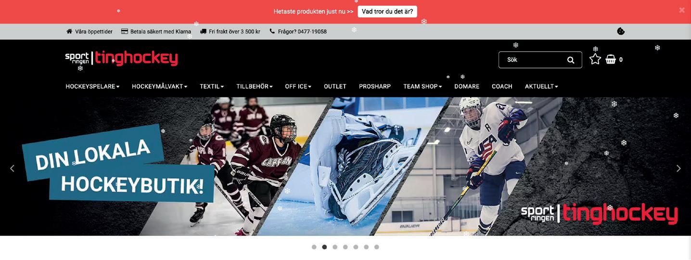The width and height of the screenshot is (691, 260).
Task: Select the first carousel dot
Action: [314, 247]
